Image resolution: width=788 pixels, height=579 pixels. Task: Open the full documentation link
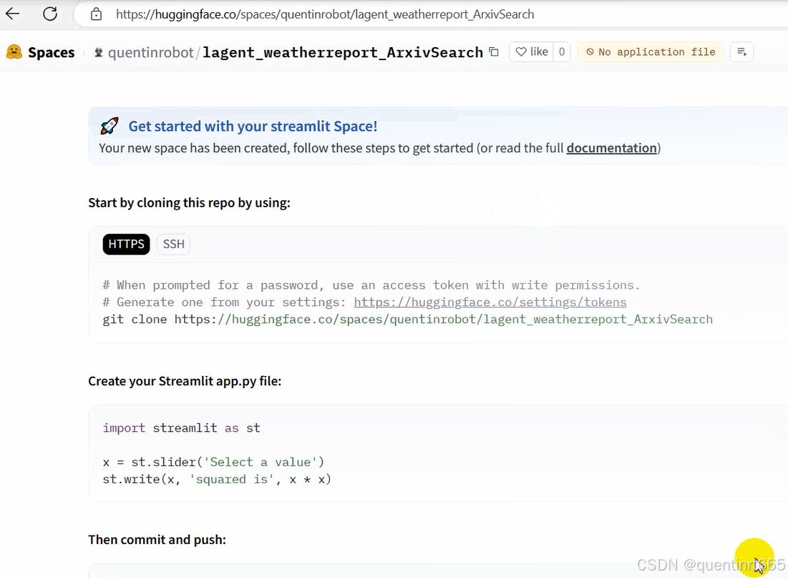tap(612, 148)
